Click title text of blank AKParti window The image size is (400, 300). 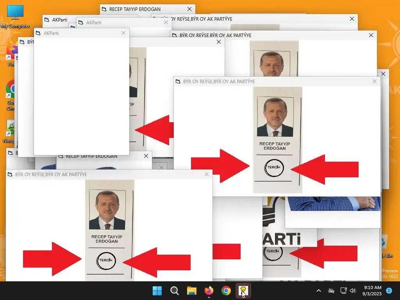click(51, 33)
